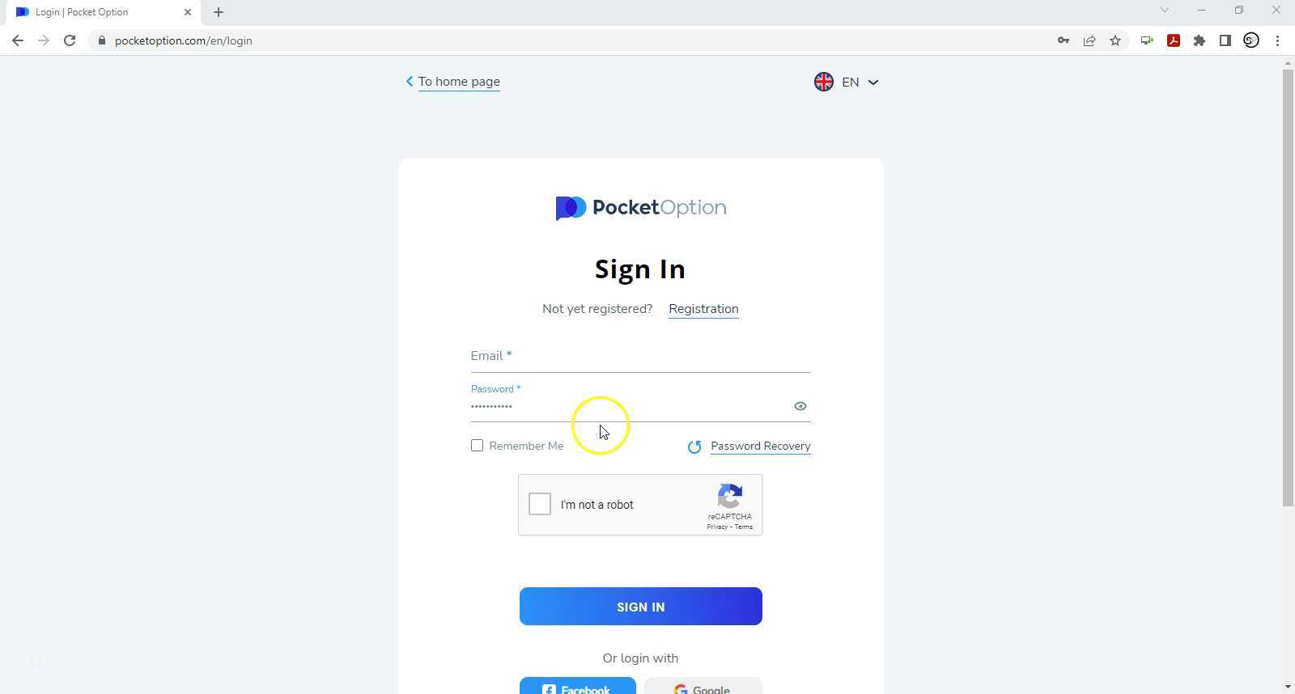1295x694 pixels.
Task: Select the Login Pocket Option tab
Action: [89, 12]
